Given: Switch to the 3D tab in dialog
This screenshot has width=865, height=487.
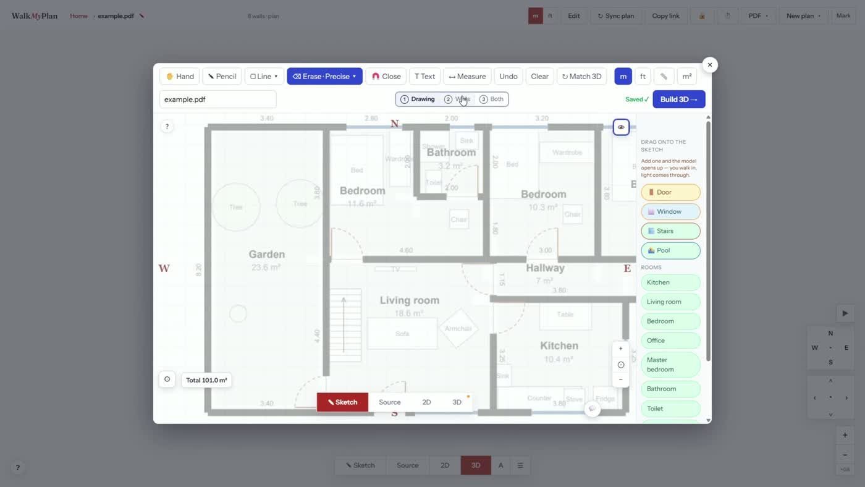Looking at the screenshot, I should (457, 402).
